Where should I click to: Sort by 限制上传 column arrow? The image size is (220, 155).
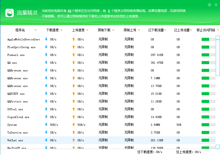[139, 30]
